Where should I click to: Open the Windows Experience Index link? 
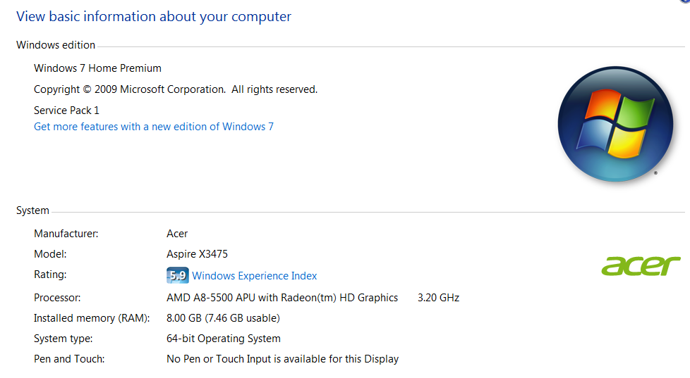(x=254, y=276)
